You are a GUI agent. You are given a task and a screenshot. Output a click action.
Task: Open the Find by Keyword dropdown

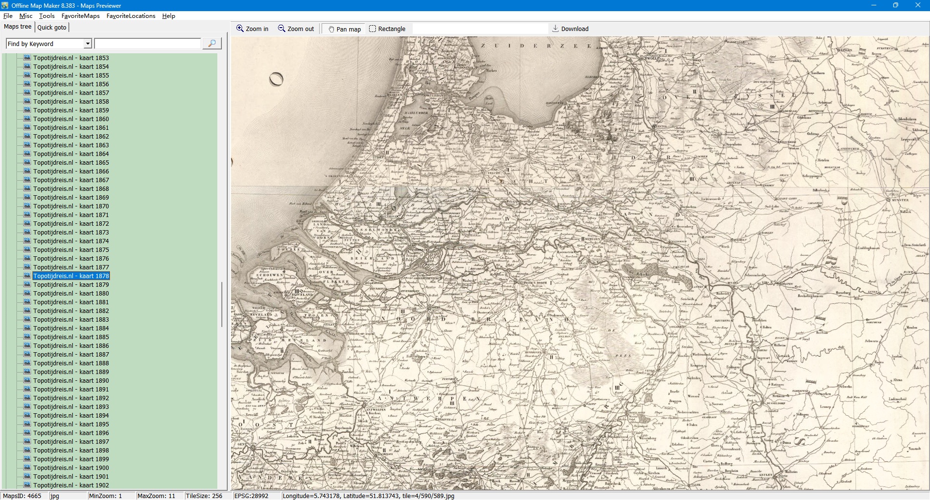88,44
